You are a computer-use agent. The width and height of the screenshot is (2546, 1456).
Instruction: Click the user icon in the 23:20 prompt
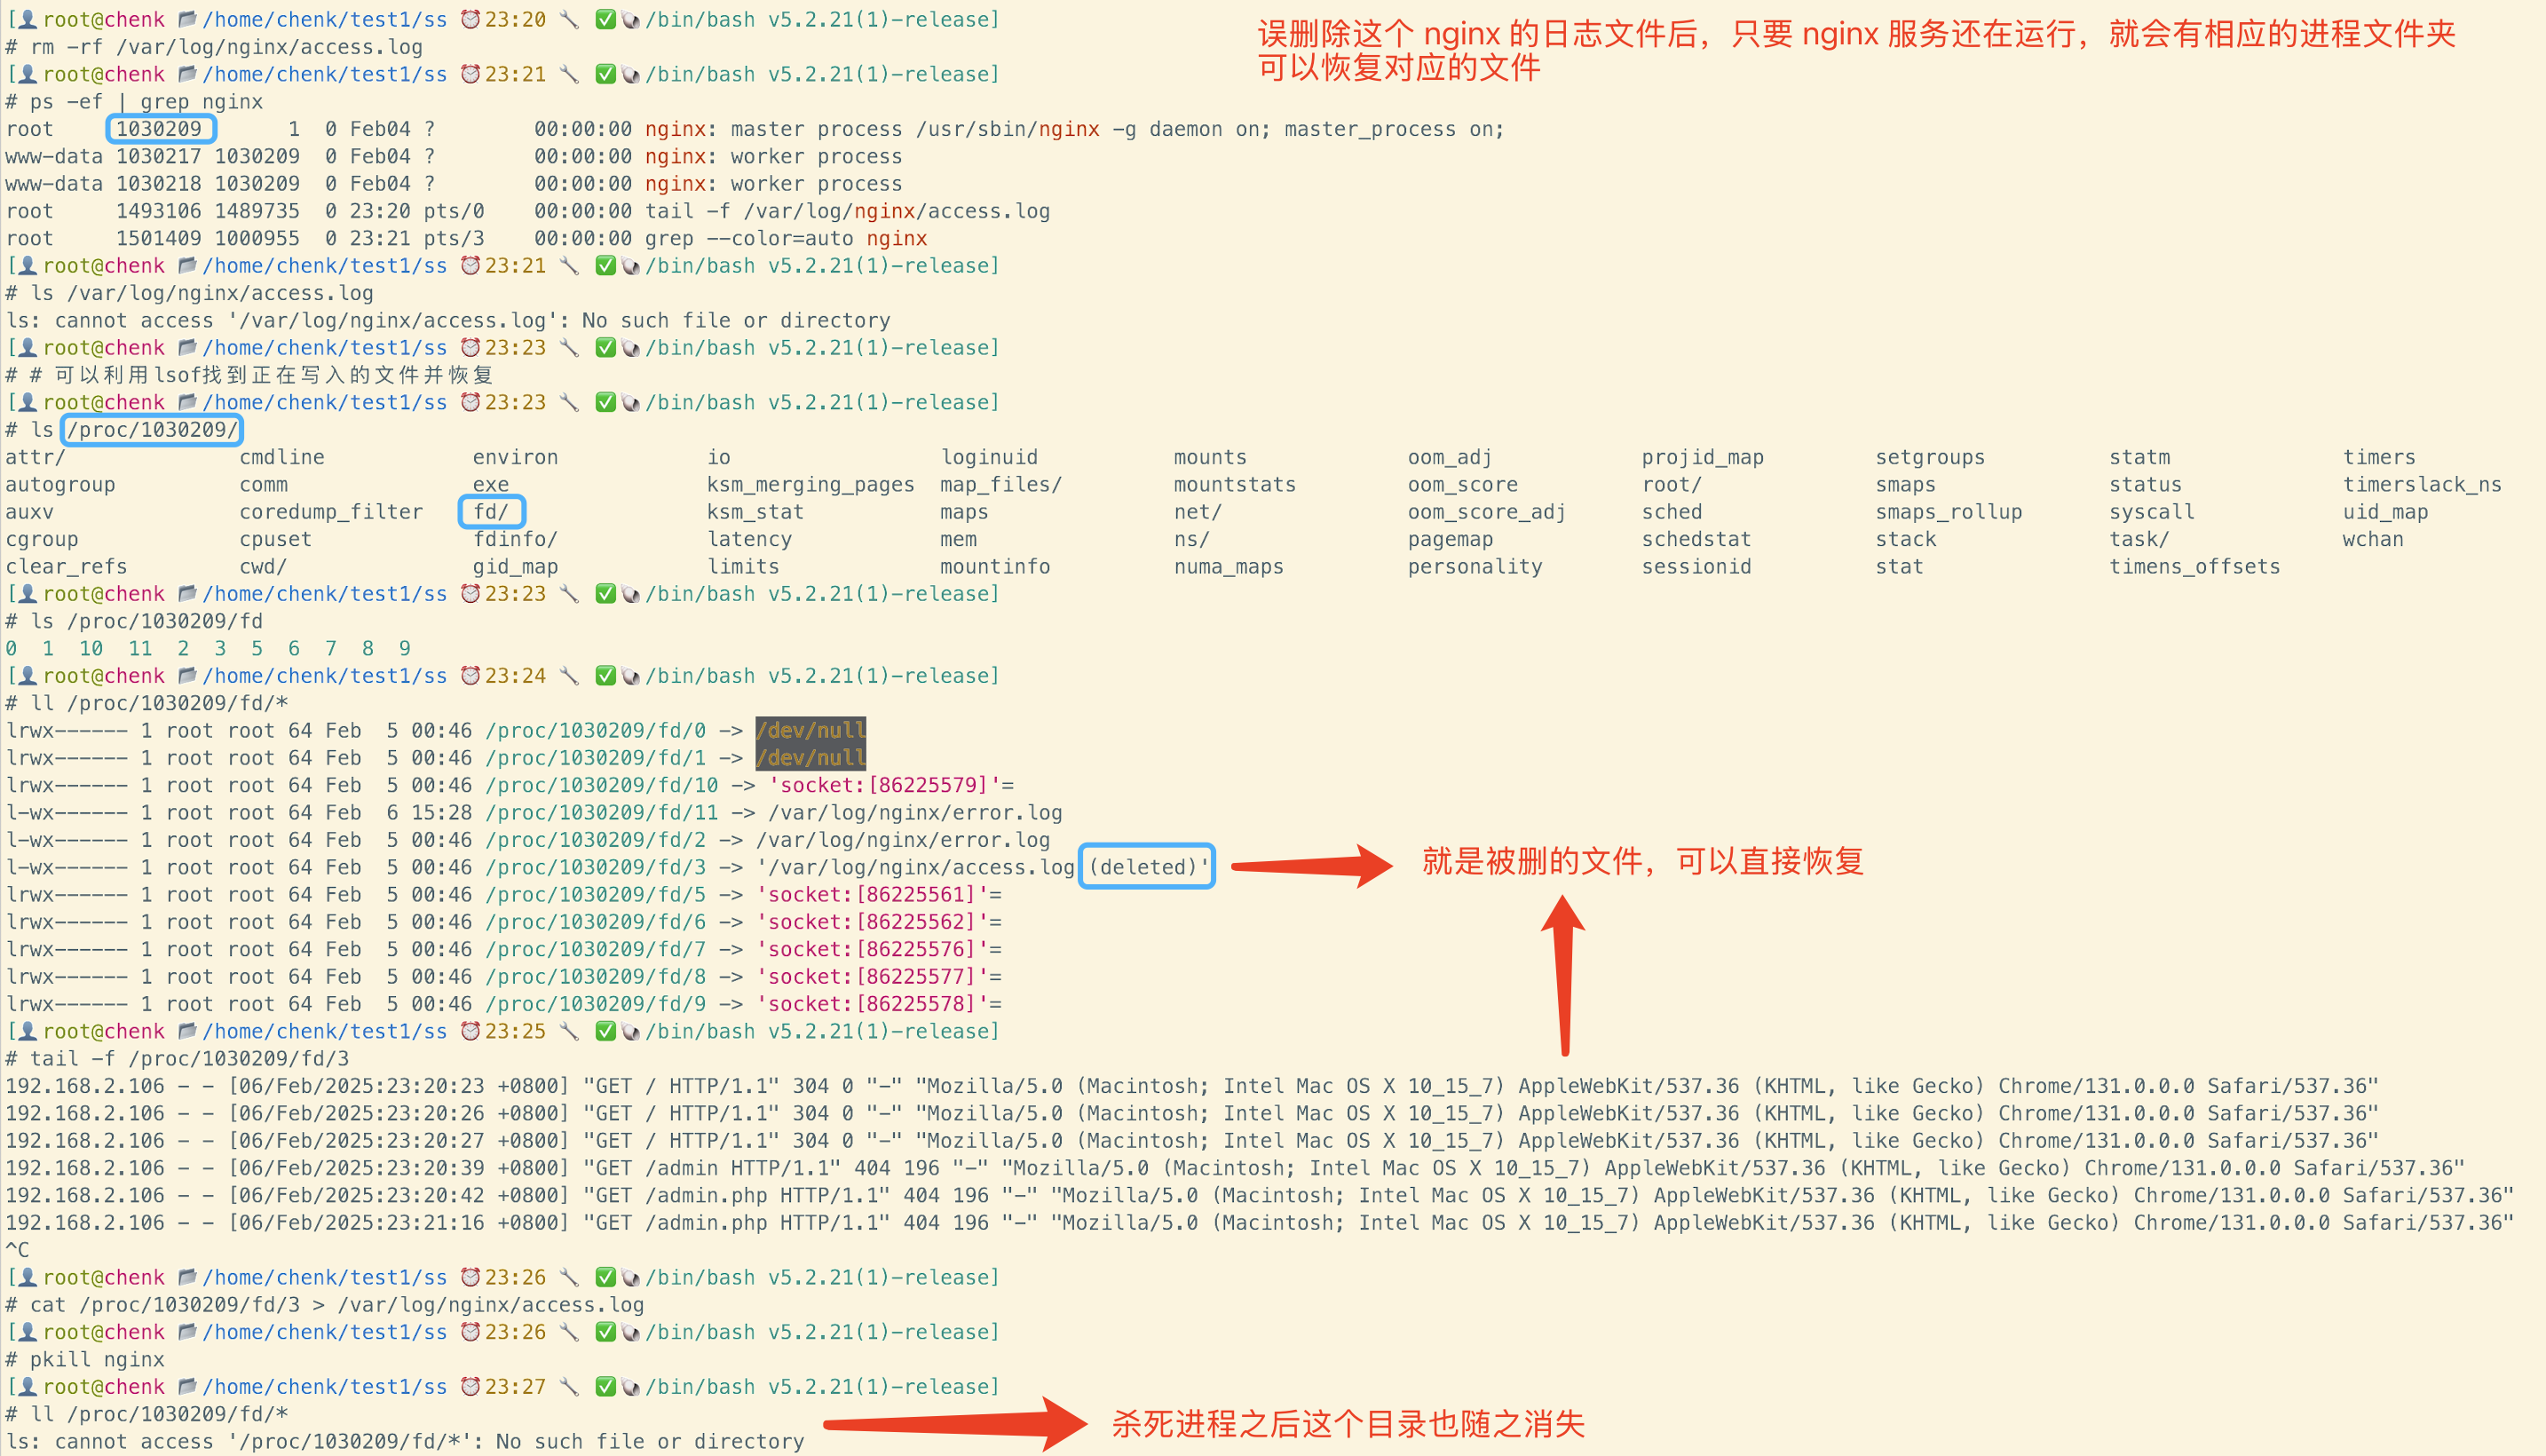click(28, 19)
